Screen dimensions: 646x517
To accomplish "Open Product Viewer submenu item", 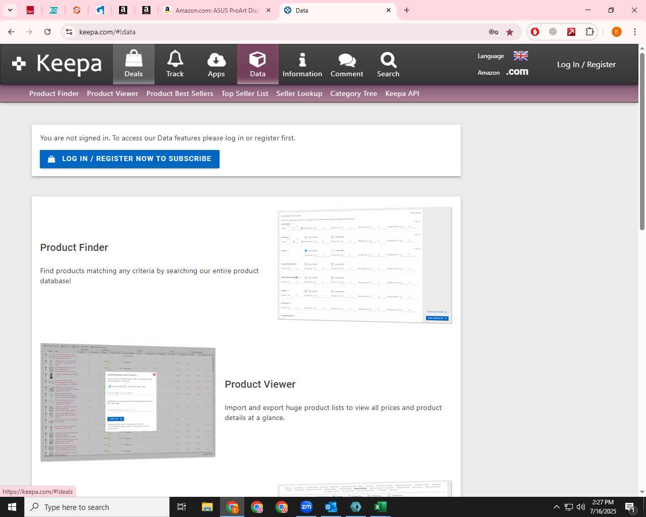I will click(113, 93).
